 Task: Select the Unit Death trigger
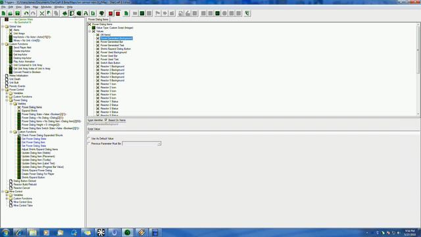click(x=14, y=79)
